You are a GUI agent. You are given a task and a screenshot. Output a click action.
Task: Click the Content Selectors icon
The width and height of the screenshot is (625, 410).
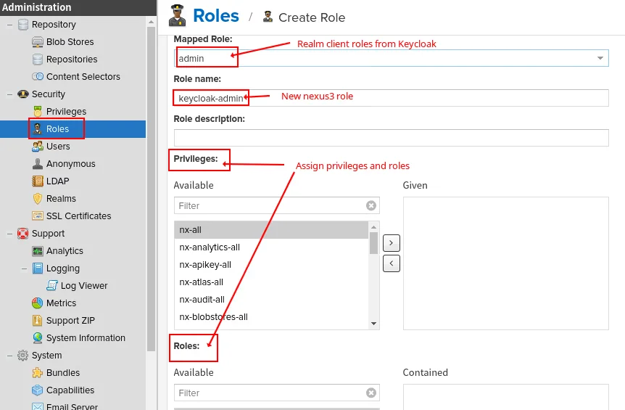coord(38,77)
